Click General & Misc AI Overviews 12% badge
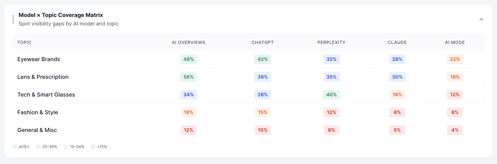This screenshot has width=497, height=164. pos(189,130)
